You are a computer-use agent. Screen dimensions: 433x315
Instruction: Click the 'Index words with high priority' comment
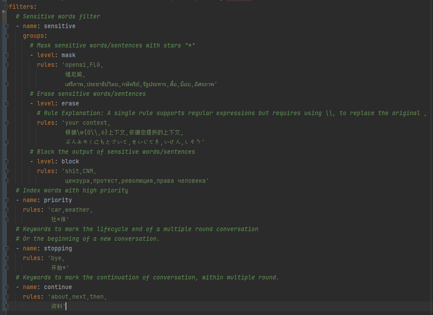pos(75,191)
